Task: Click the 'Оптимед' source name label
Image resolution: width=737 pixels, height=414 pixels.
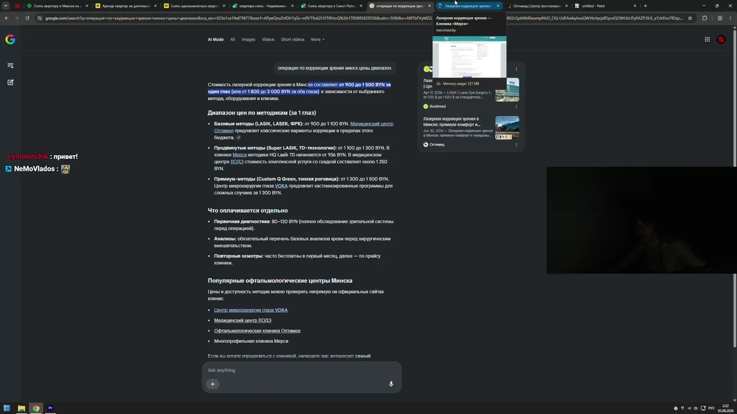Action: pos(436,145)
